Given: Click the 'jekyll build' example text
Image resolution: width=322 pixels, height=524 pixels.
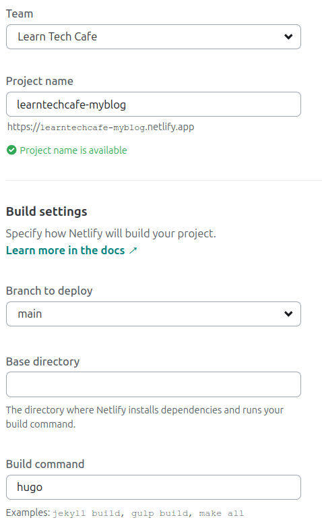Looking at the screenshot, I should (x=88, y=513).
